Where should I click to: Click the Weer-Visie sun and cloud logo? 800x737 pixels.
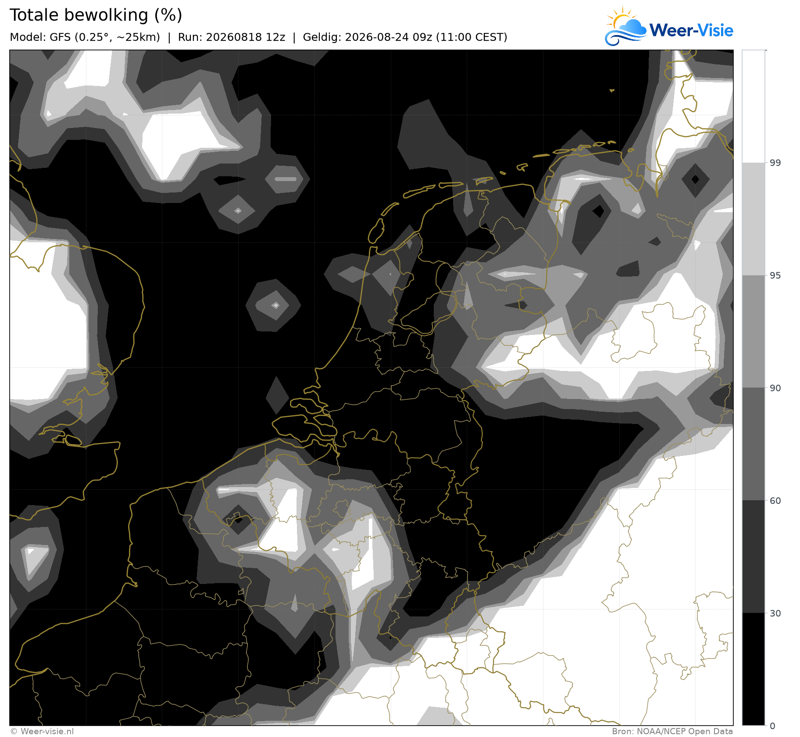[625, 25]
